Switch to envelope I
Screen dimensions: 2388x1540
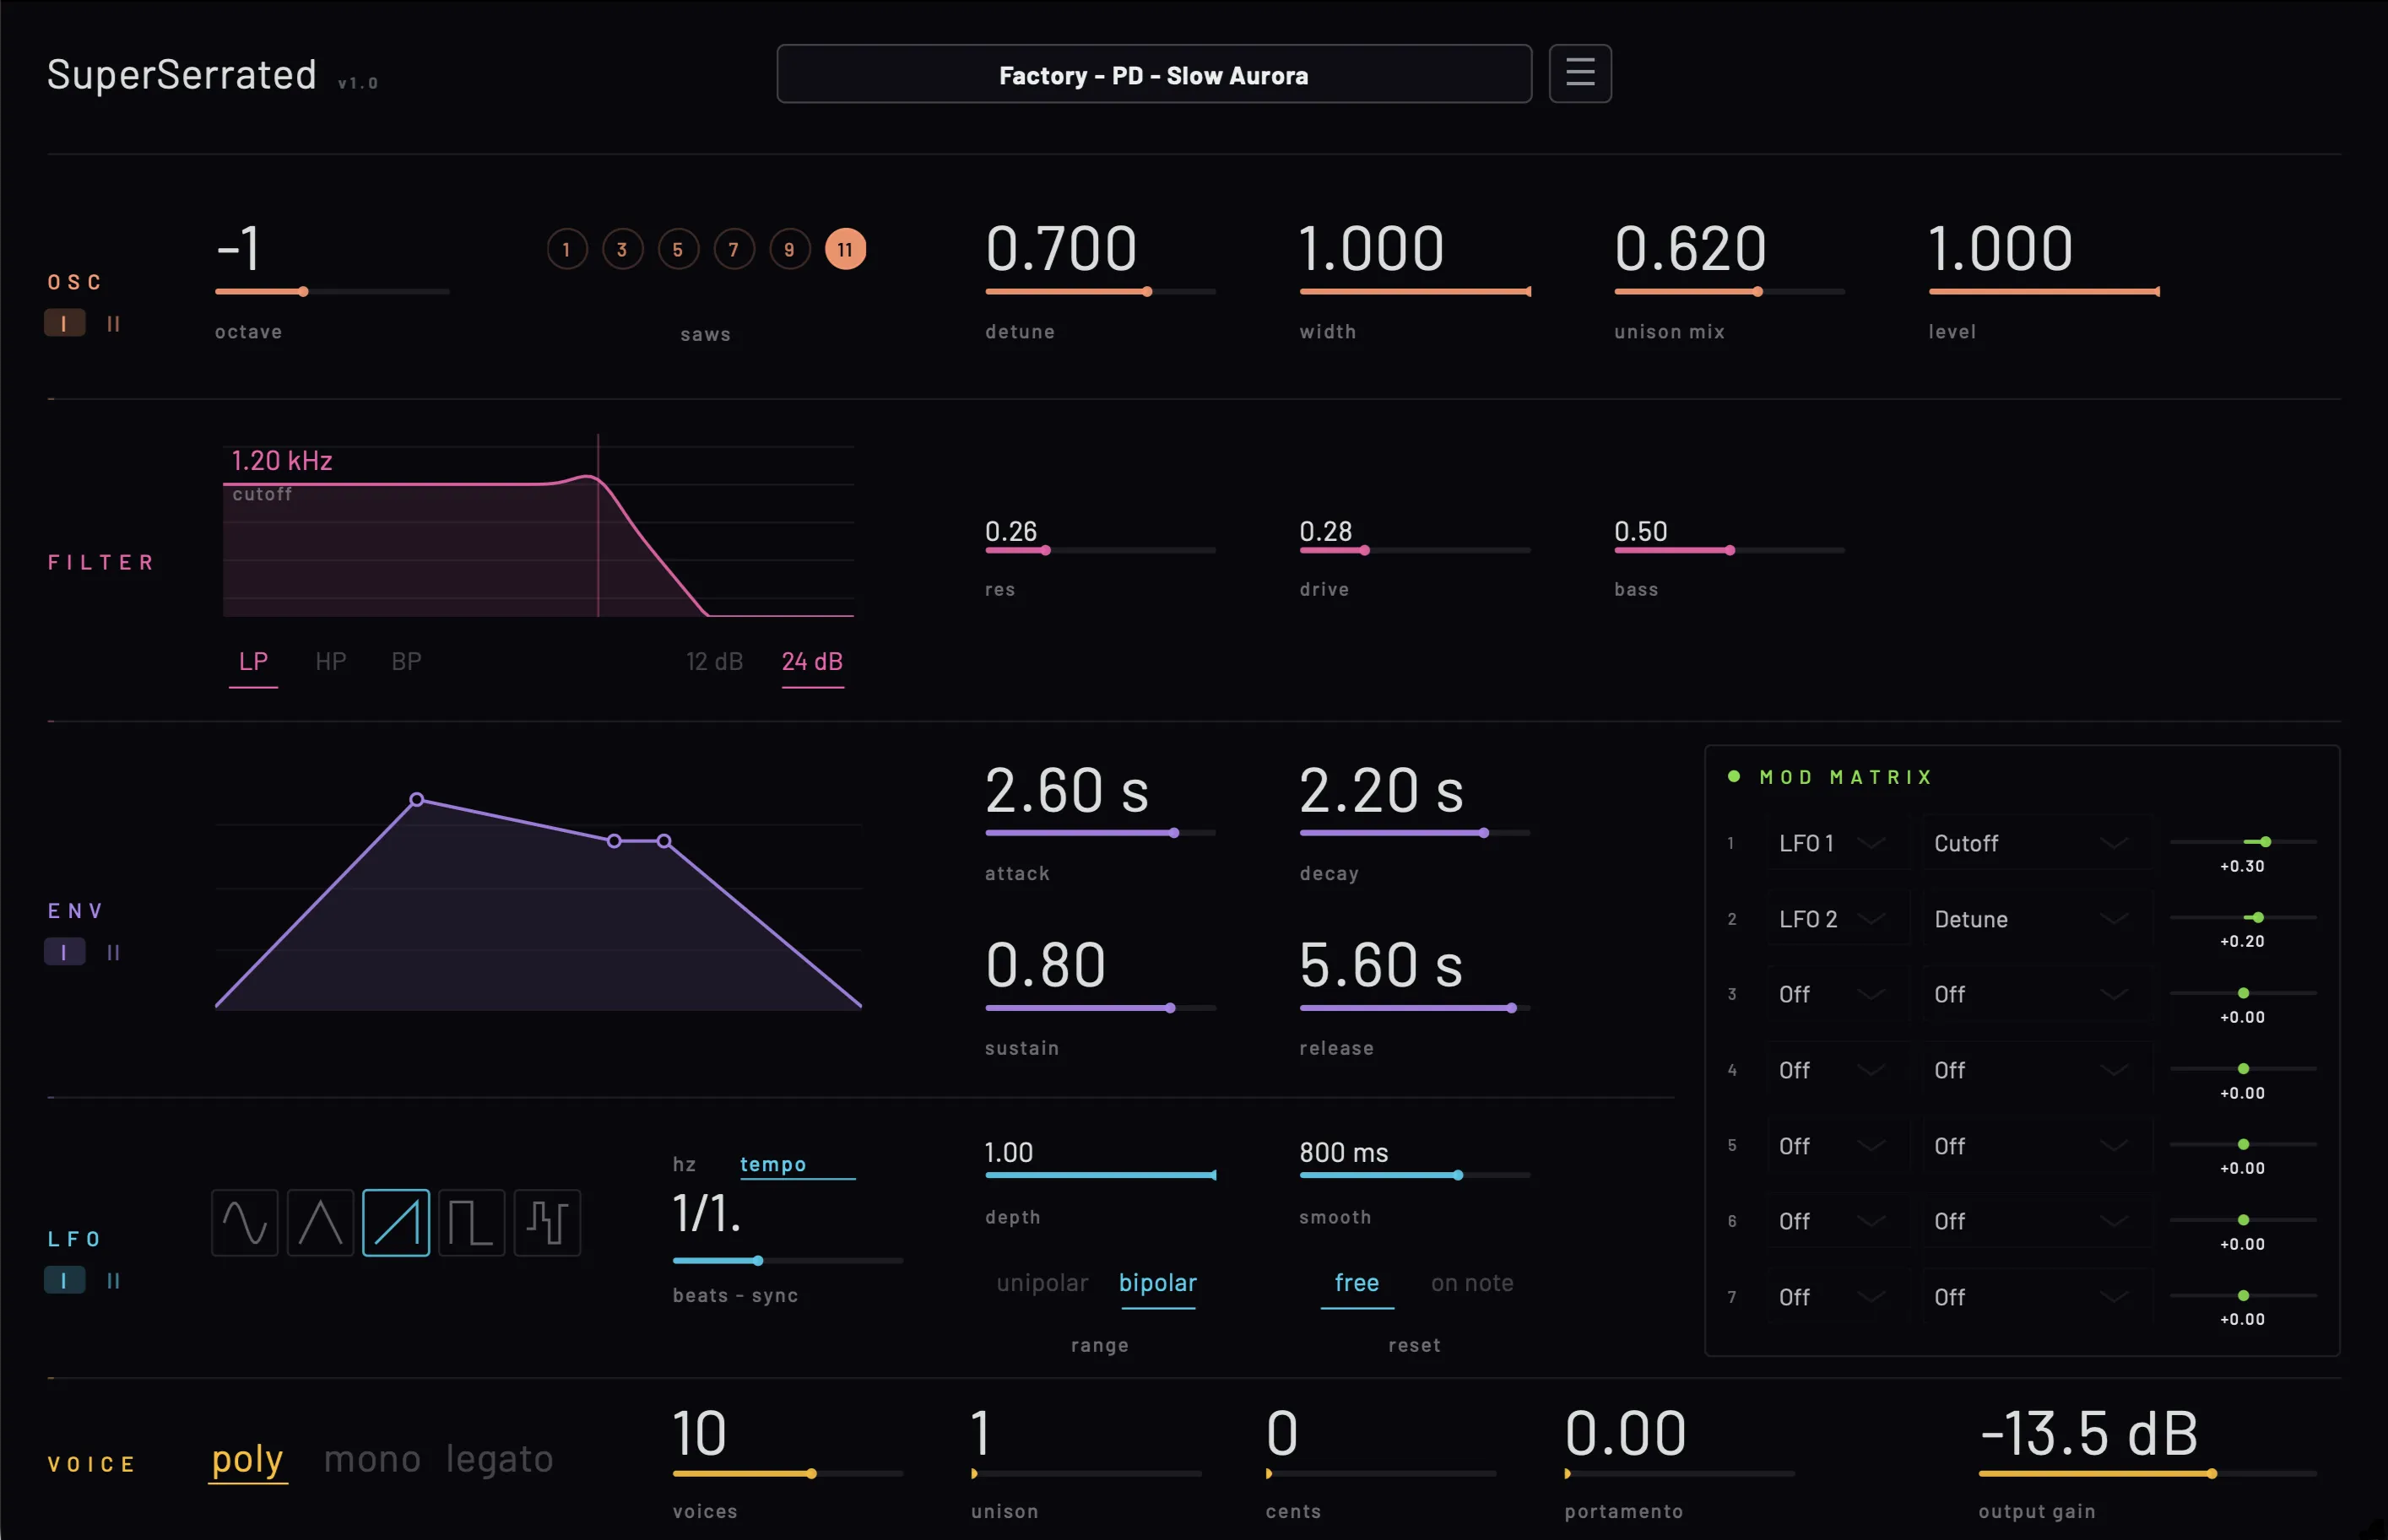(65, 952)
